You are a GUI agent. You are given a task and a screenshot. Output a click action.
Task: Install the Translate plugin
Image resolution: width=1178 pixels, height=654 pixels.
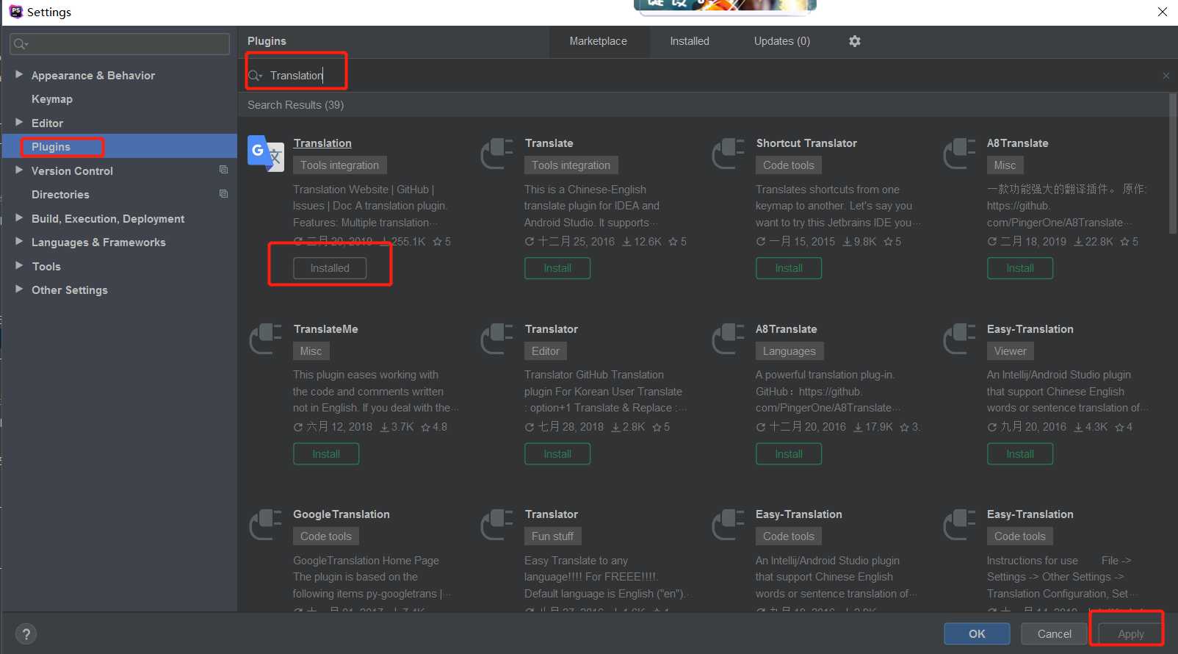[x=557, y=268]
